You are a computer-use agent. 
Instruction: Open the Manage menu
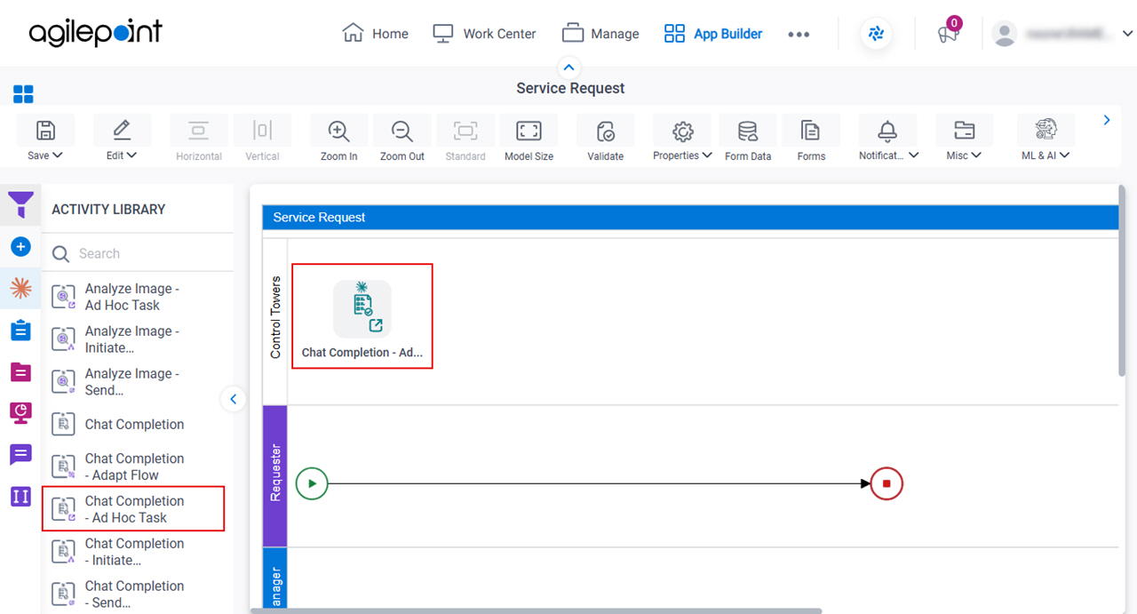click(600, 34)
